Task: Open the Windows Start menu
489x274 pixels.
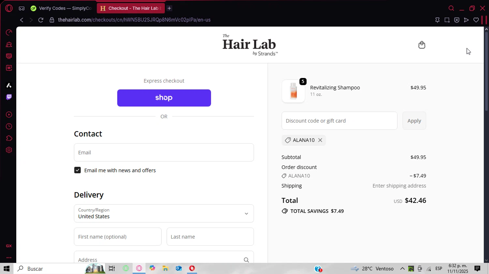Action: [x=7, y=268]
